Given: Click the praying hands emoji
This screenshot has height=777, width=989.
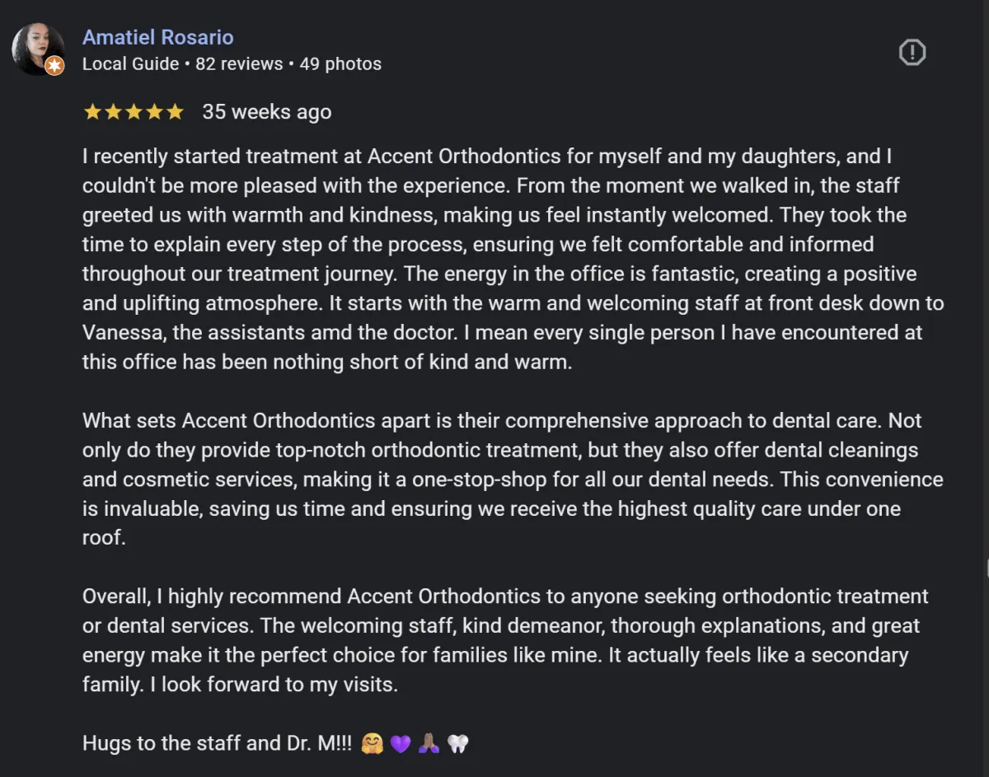Looking at the screenshot, I should [x=428, y=744].
